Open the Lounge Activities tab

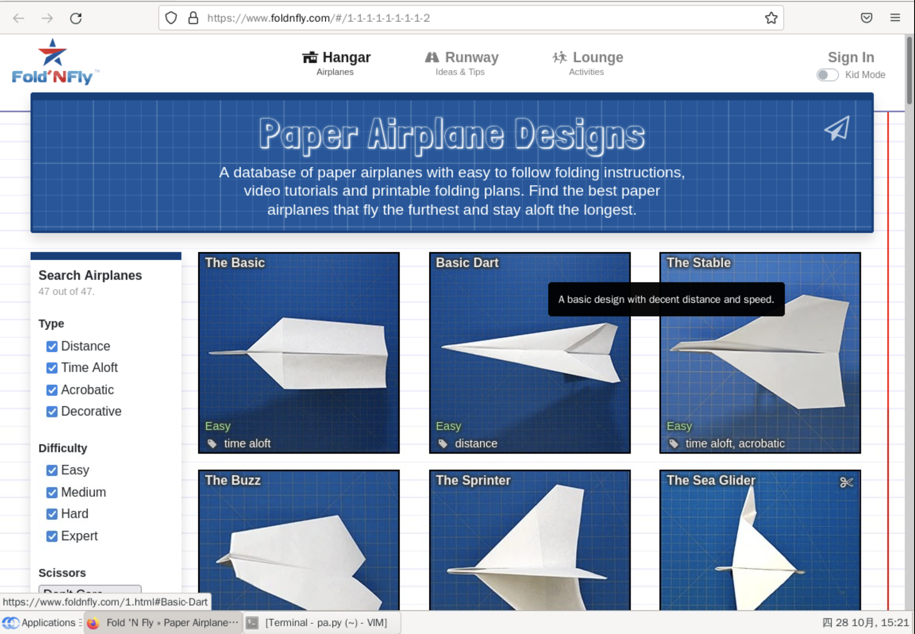point(586,62)
